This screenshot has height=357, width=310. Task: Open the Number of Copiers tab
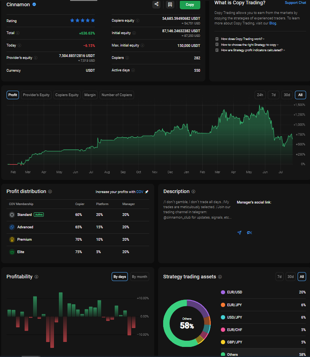(117, 95)
